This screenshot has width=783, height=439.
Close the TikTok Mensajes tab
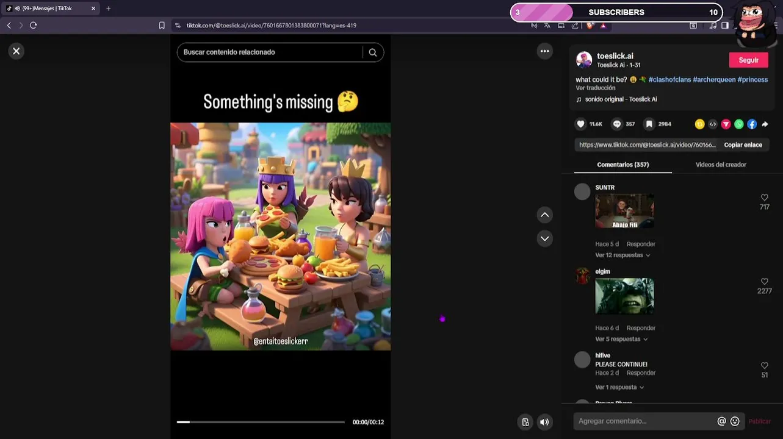click(93, 9)
